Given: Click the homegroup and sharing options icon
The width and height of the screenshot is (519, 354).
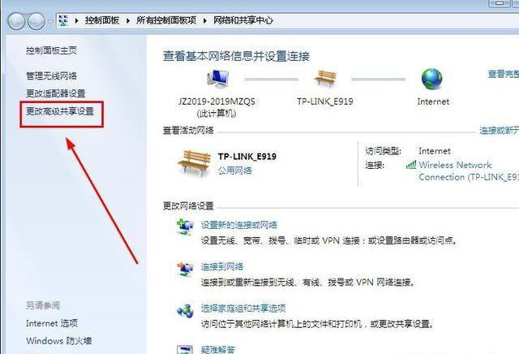Looking at the screenshot, I should (x=185, y=311).
